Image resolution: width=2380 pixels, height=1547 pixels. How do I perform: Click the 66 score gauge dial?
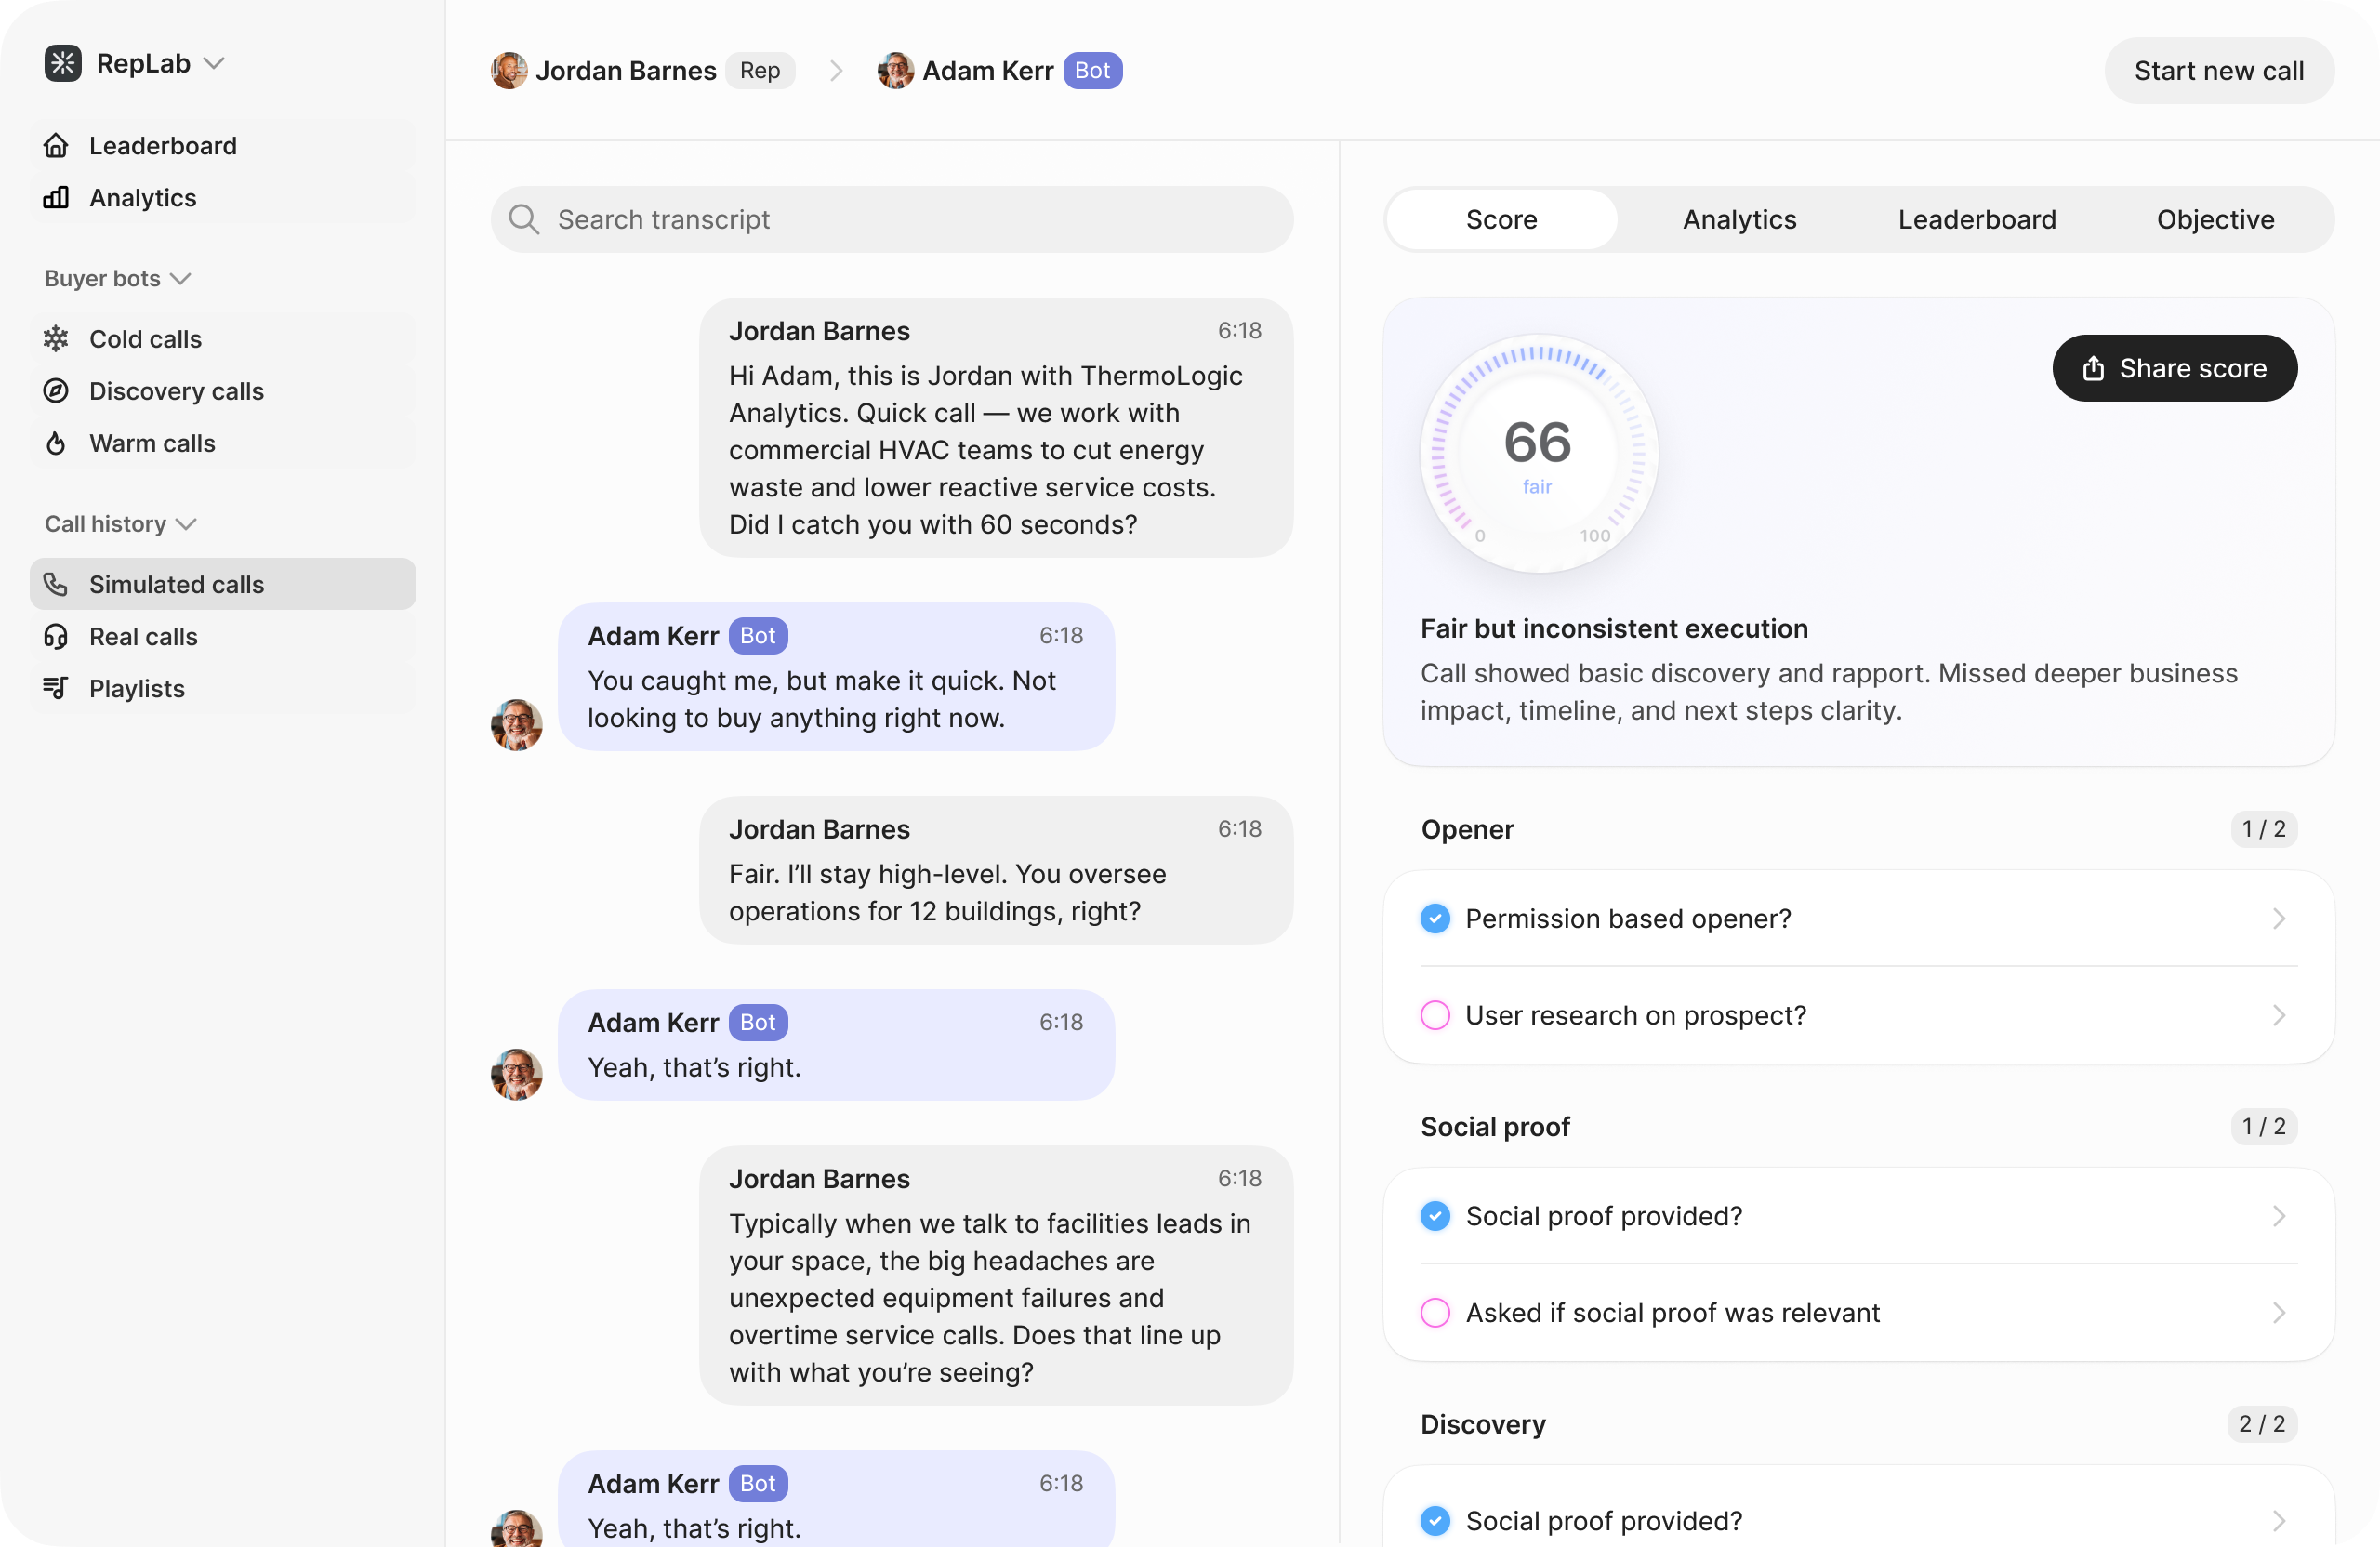(1538, 453)
